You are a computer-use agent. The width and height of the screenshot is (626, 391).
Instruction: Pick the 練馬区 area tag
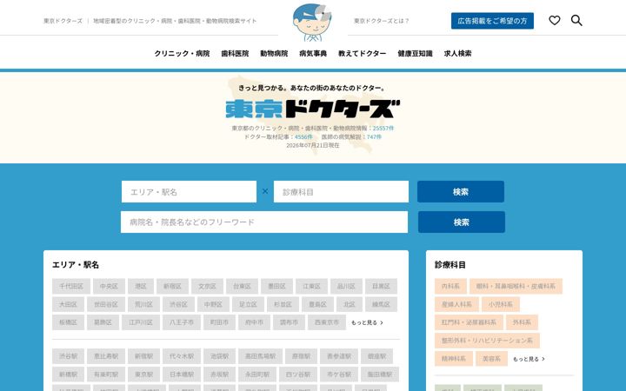click(x=381, y=304)
